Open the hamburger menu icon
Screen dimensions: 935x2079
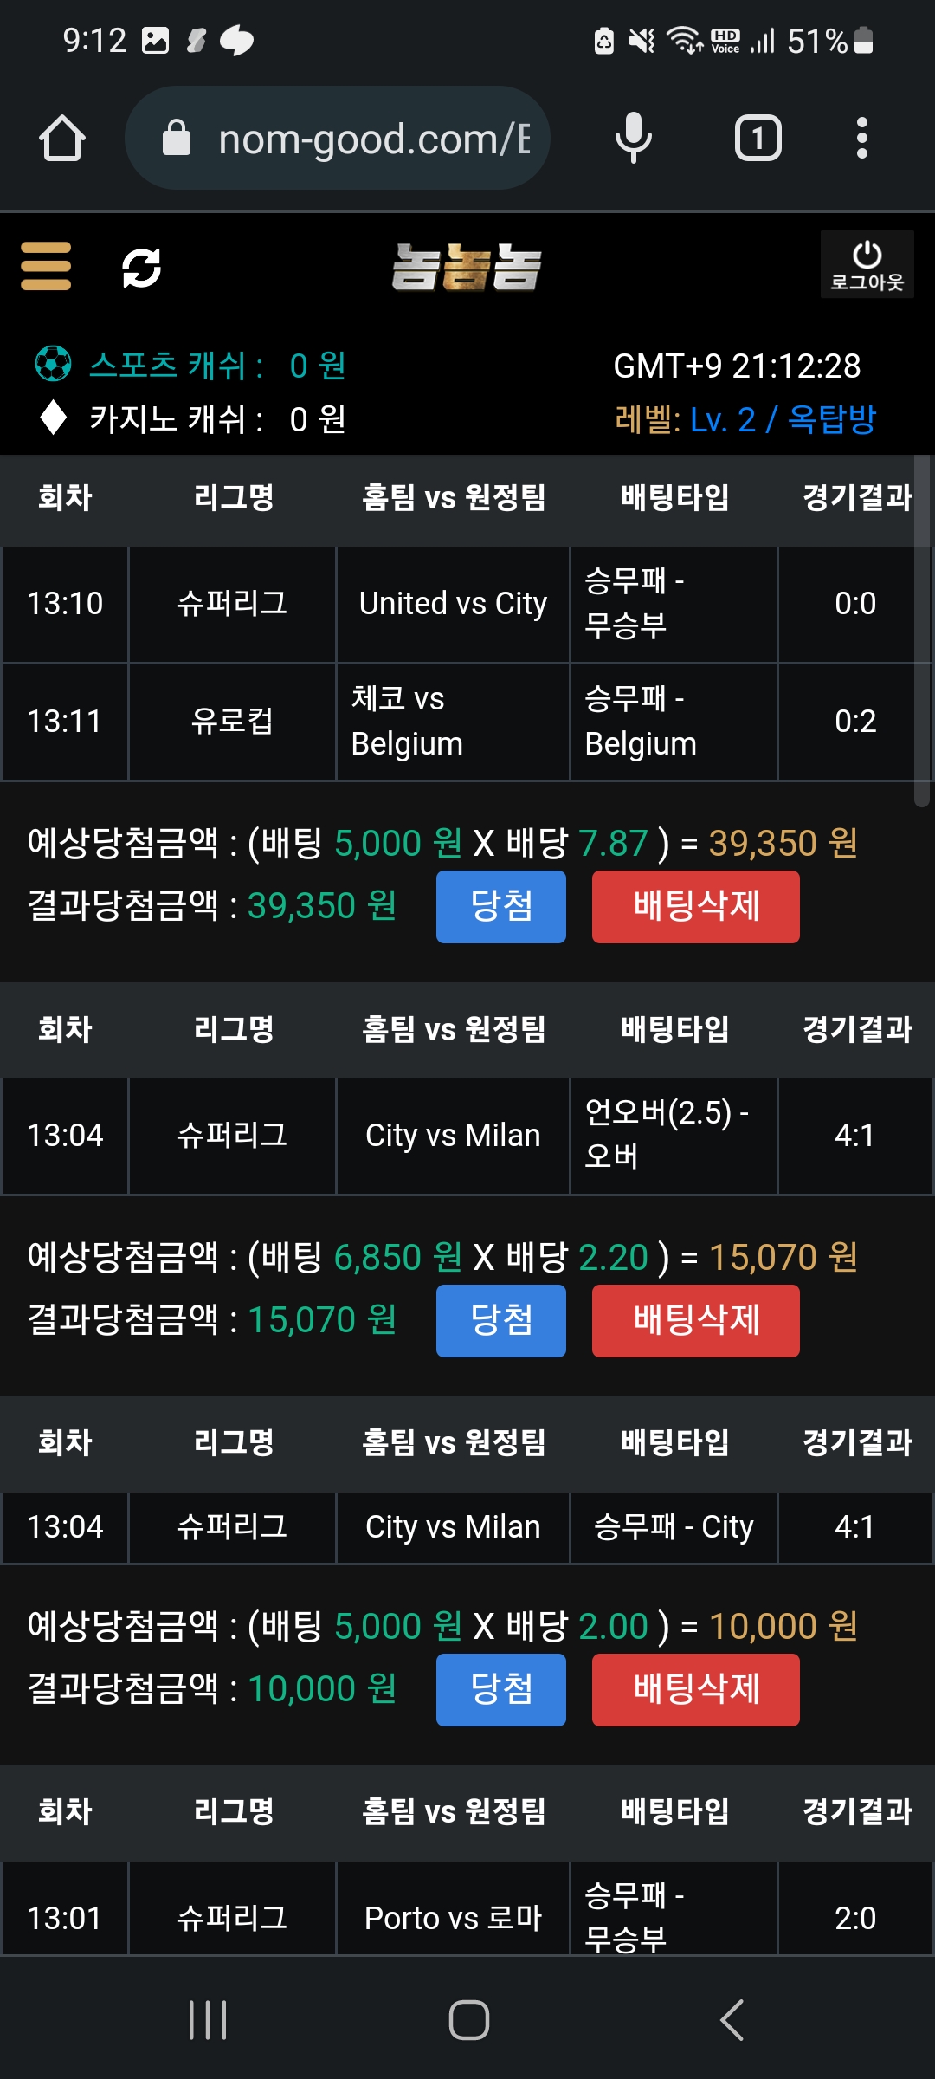46,266
